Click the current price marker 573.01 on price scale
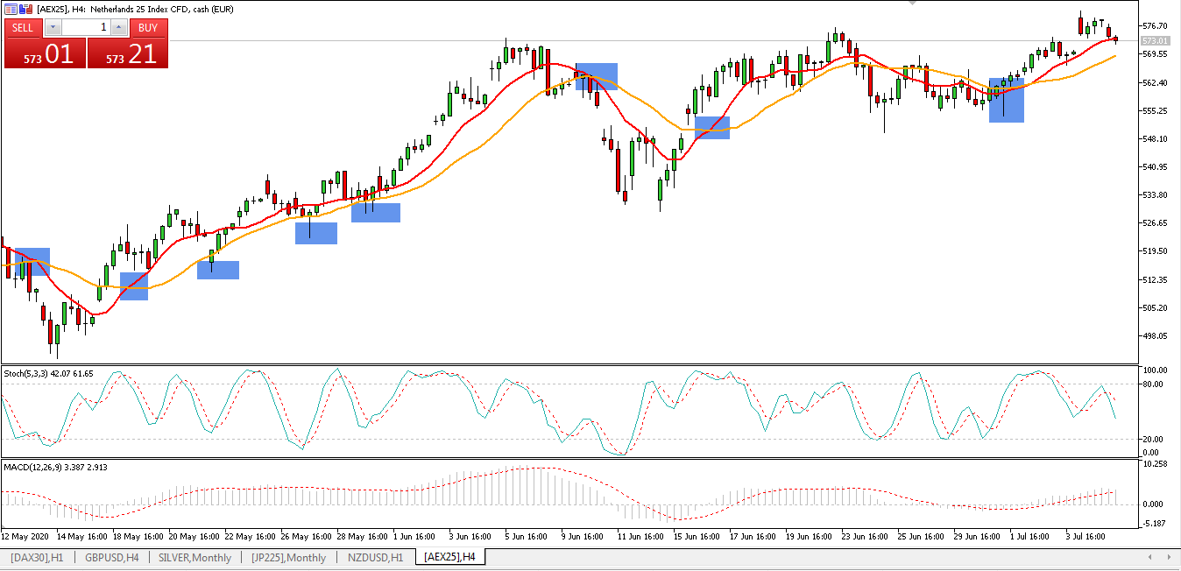Screen dimensions: 1181x571 [1156, 41]
